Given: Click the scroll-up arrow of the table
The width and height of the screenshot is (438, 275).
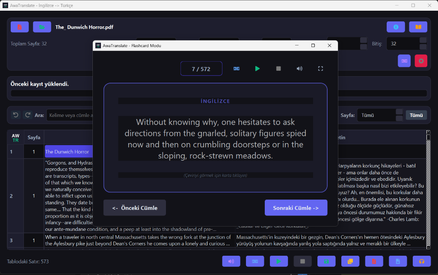Looking at the screenshot, I should tap(428, 132).
